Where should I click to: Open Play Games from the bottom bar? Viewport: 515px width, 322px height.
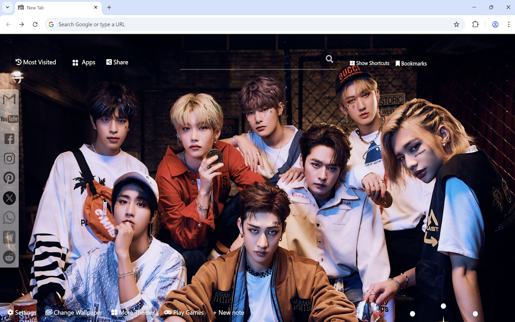(184, 312)
